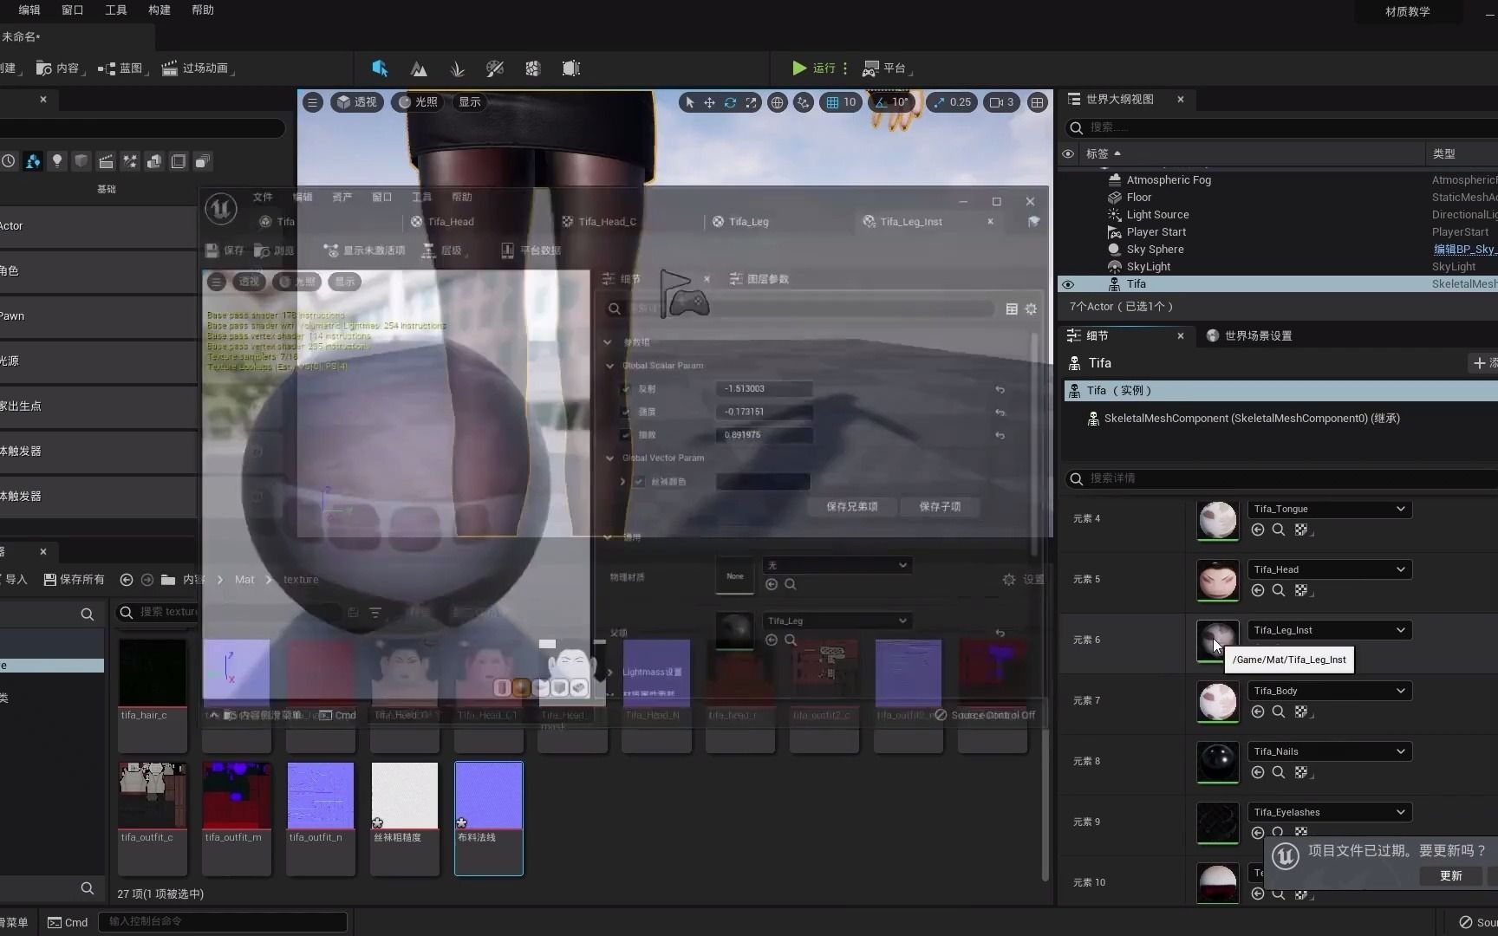Toggle the 丝袜颜色 vector parameter checkbox
This screenshot has width=1498, height=936.
click(x=640, y=481)
